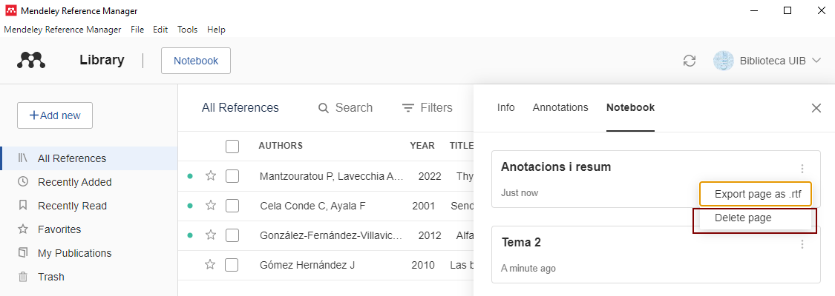Click the unread dot of González-Fernández-Villavic row
Screen dimensions: 835x296
pos(190,235)
